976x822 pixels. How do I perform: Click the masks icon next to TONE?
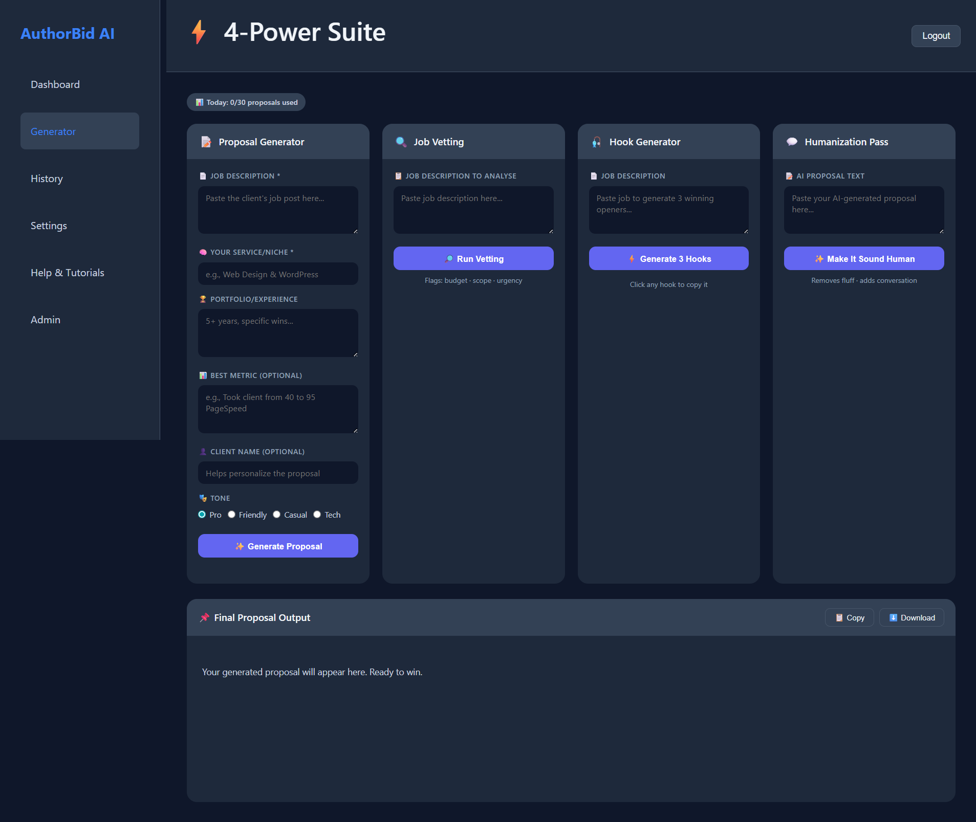pos(203,498)
